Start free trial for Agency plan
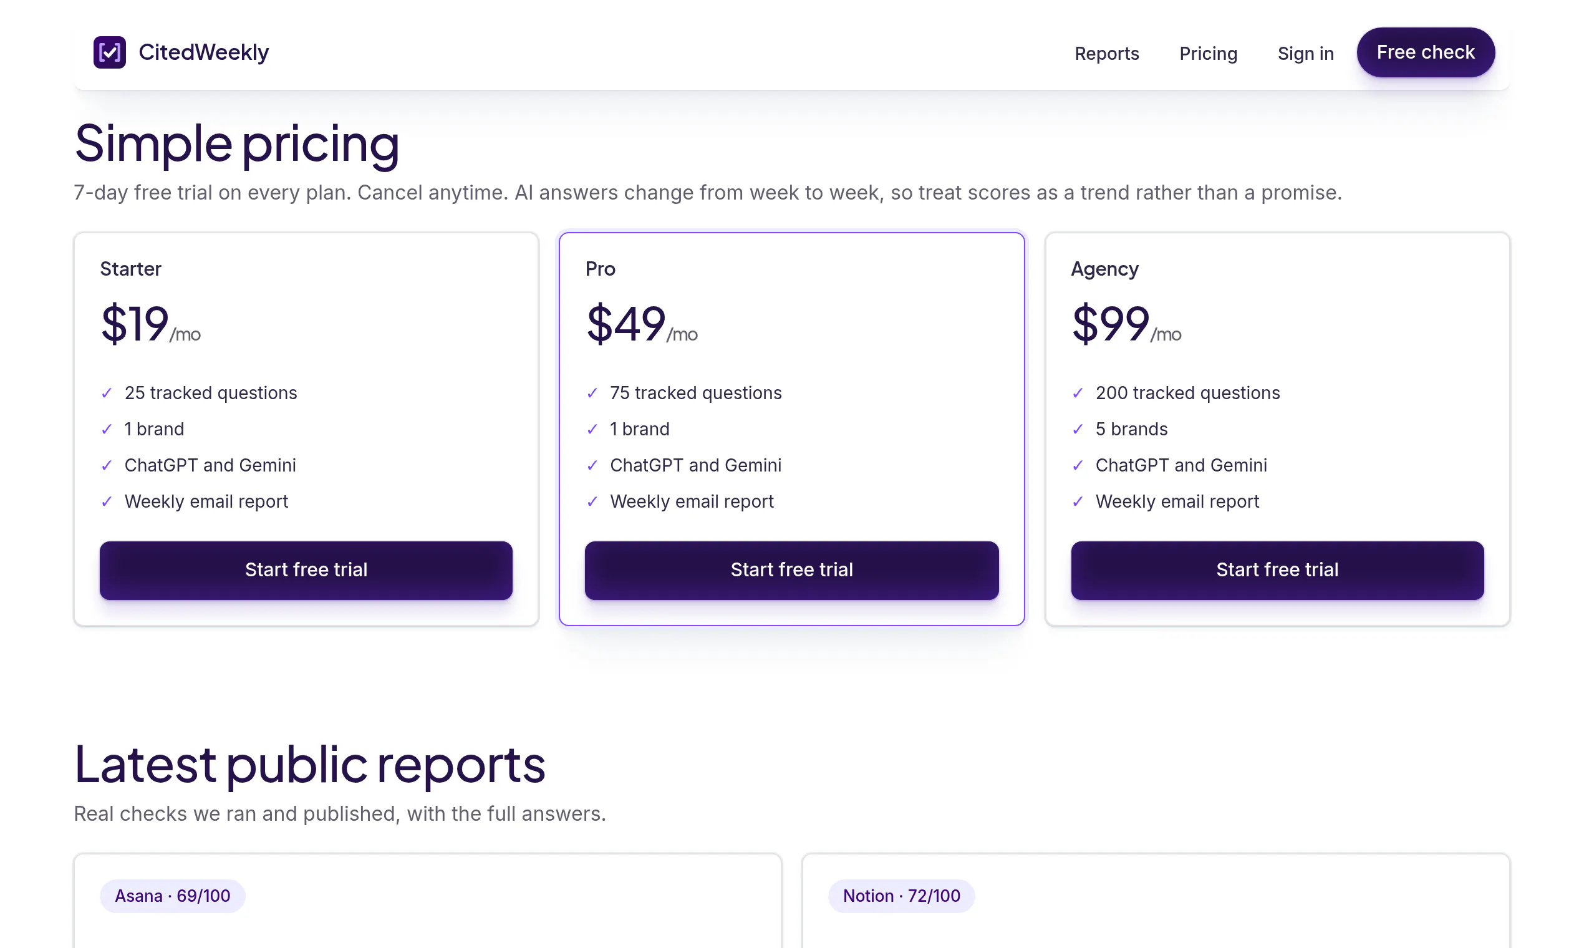1584x948 pixels. pos(1277,570)
